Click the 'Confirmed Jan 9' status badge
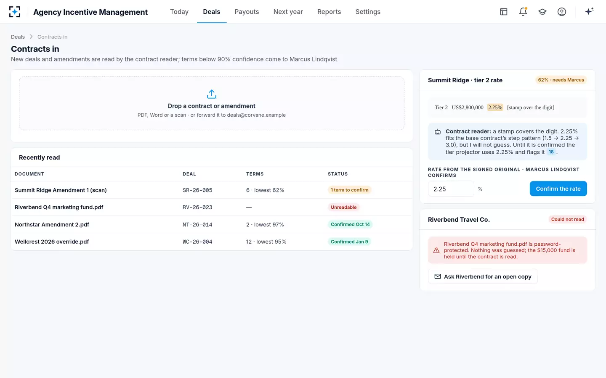The height and width of the screenshot is (378, 606). click(x=349, y=241)
